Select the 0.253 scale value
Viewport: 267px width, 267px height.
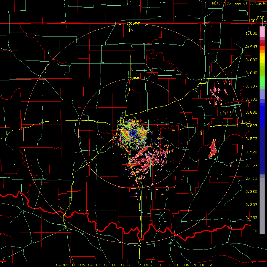click(251, 218)
